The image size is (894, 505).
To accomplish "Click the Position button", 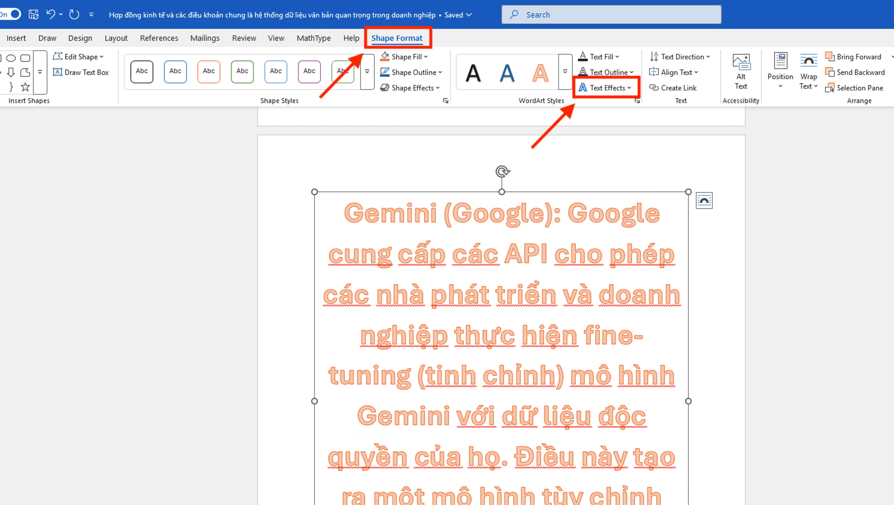I will point(780,72).
